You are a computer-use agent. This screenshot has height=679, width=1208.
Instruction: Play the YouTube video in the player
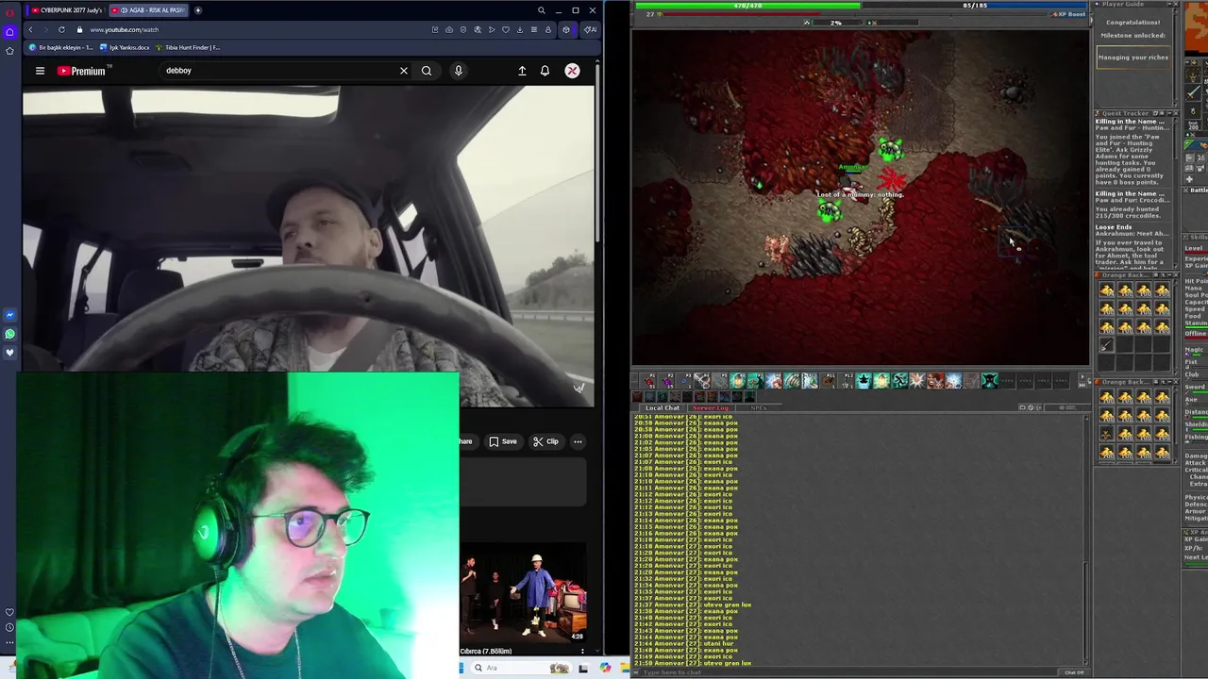[309, 246]
